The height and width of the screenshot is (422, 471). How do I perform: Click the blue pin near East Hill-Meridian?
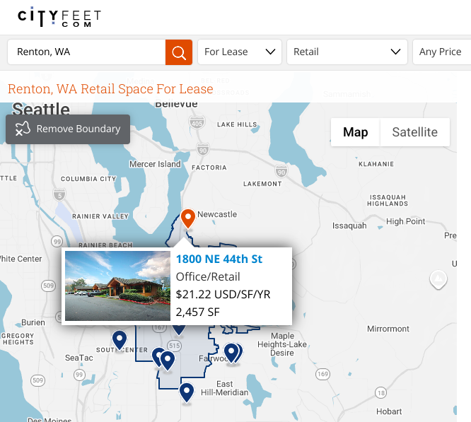pyautogui.click(x=187, y=391)
